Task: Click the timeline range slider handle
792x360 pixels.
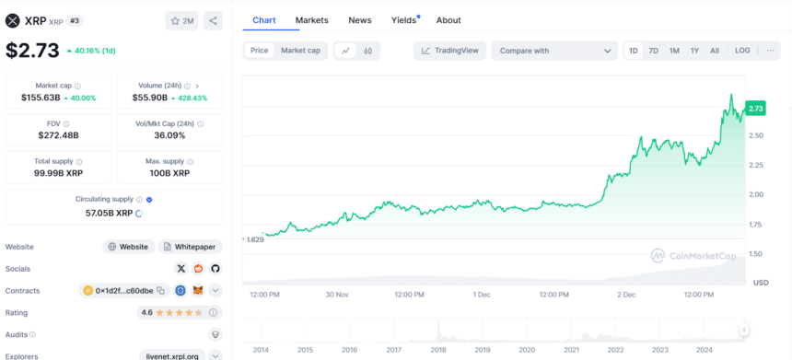Action: click(x=743, y=331)
